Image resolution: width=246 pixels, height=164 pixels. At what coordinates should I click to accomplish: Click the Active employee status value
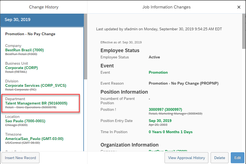154,57
